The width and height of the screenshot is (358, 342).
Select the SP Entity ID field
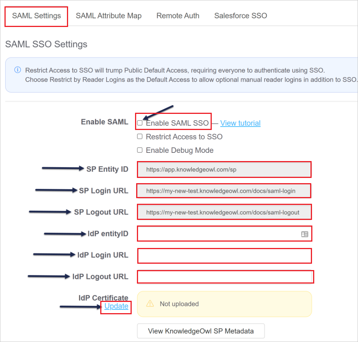pyautogui.click(x=224, y=169)
